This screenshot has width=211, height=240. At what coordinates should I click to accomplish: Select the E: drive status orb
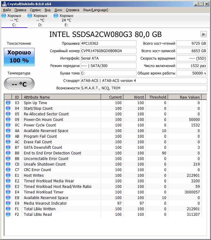56,16
